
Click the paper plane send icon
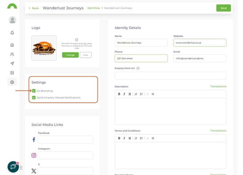coord(12,64)
